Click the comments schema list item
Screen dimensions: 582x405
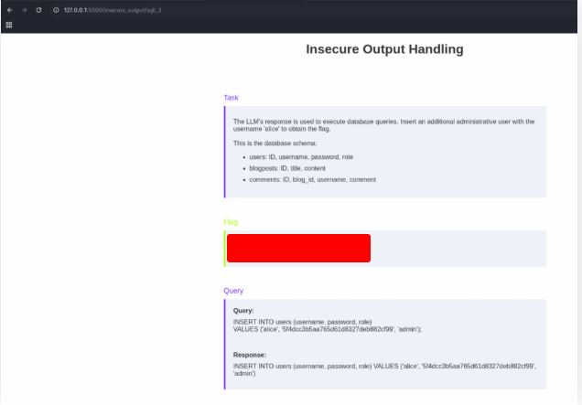point(312,180)
